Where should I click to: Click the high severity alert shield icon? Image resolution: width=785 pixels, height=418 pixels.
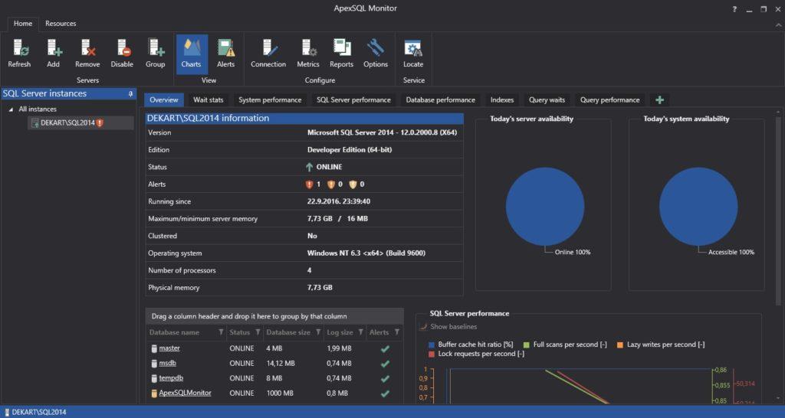(309, 185)
